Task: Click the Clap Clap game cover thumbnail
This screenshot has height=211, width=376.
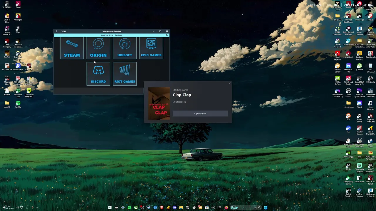Action: (159, 103)
